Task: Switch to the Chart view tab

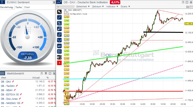Action: click(x=27, y=7)
